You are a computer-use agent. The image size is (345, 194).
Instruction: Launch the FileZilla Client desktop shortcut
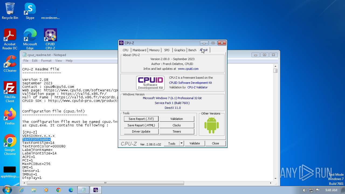pyautogui.click(x=10, y=92)
